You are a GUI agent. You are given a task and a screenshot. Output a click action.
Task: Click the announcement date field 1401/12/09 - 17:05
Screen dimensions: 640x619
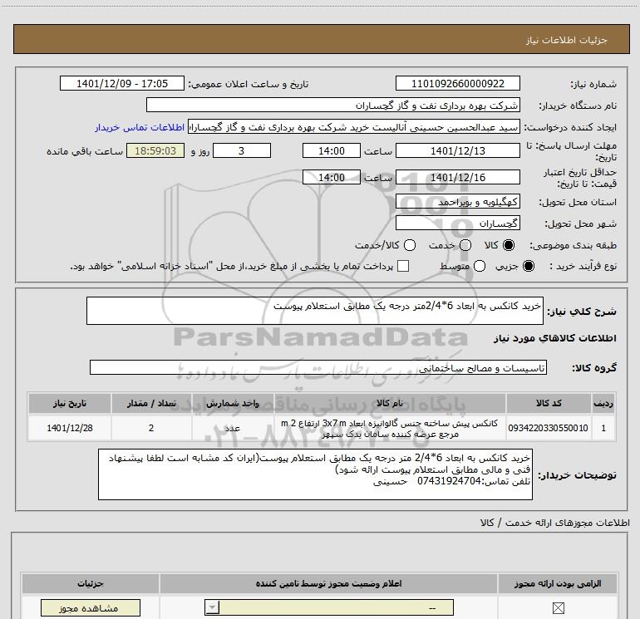coord(122,84)
